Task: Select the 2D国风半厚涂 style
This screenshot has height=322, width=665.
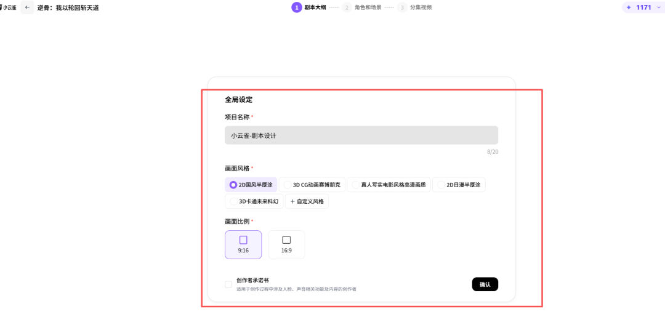Action: pos(251,185)
